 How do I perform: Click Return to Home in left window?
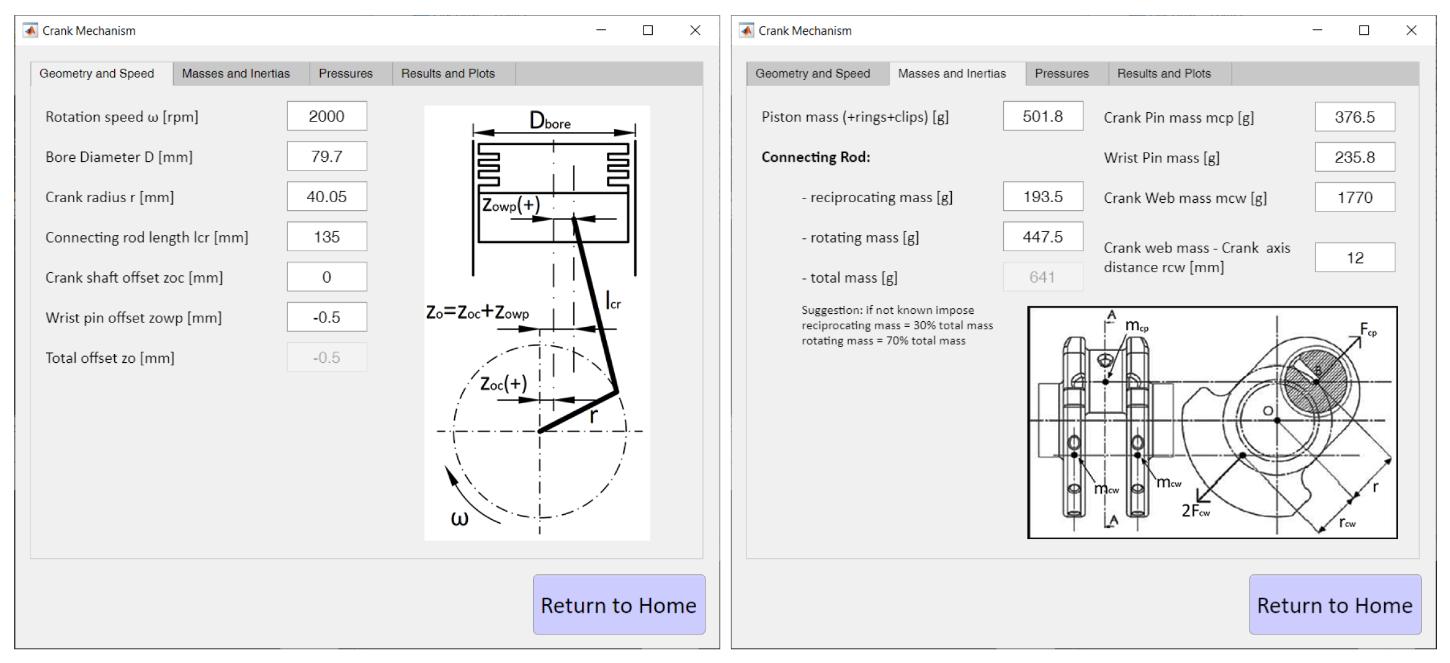pyautogui.click(x=619, y=605)
